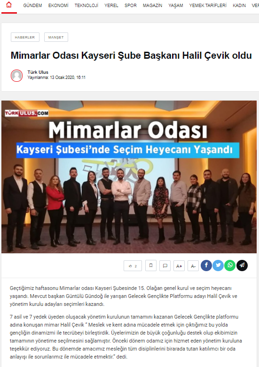Go to the home page icon
This screenshot has width=259, height=367.
(x=9, y=5)
